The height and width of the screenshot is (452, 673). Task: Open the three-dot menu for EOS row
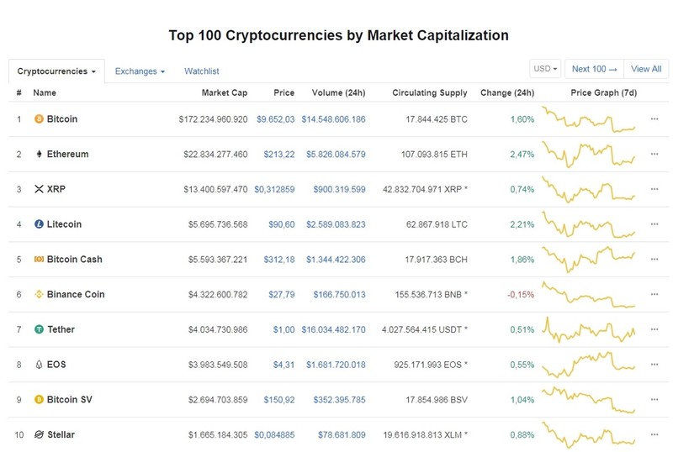pos(654,365)
